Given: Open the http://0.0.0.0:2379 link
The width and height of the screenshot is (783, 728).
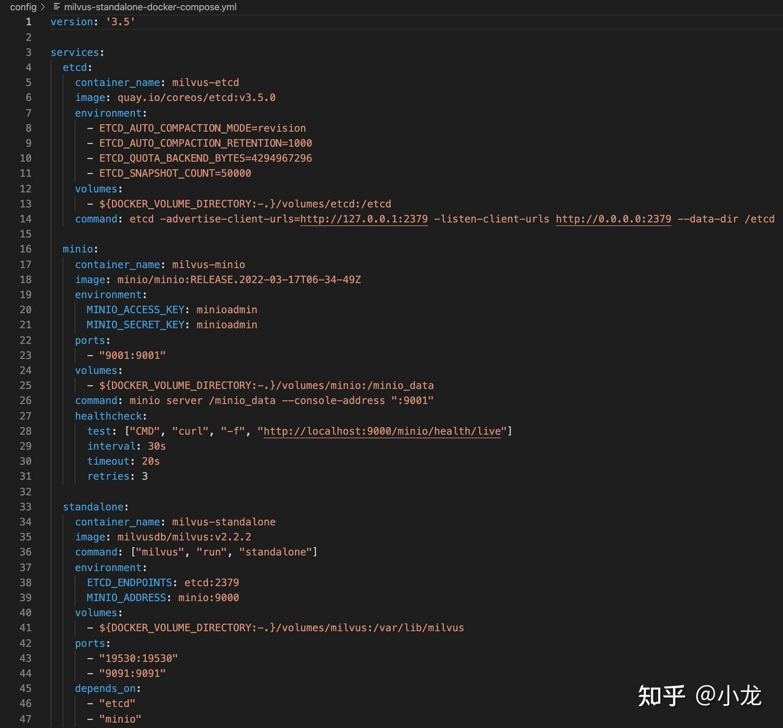Looking at the screenshot, I should [x=613, y=219].
